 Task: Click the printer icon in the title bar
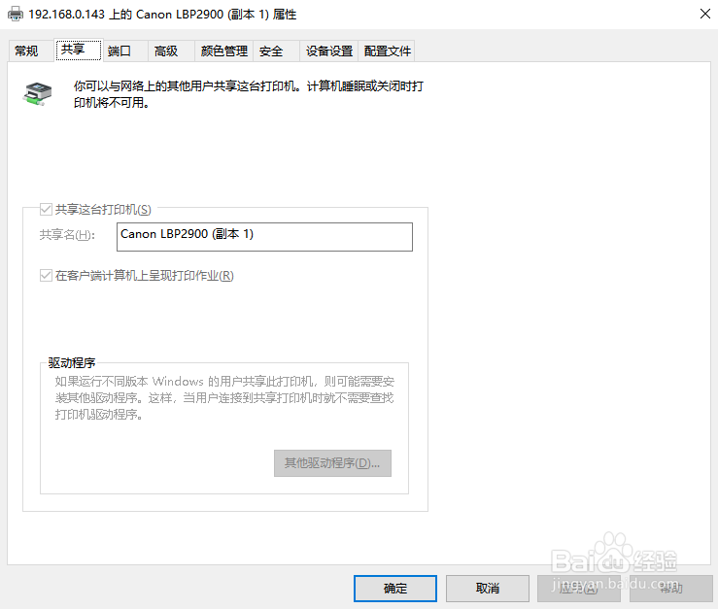click(16, 14)
